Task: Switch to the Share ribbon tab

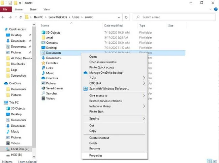Action: click(33, 9)
